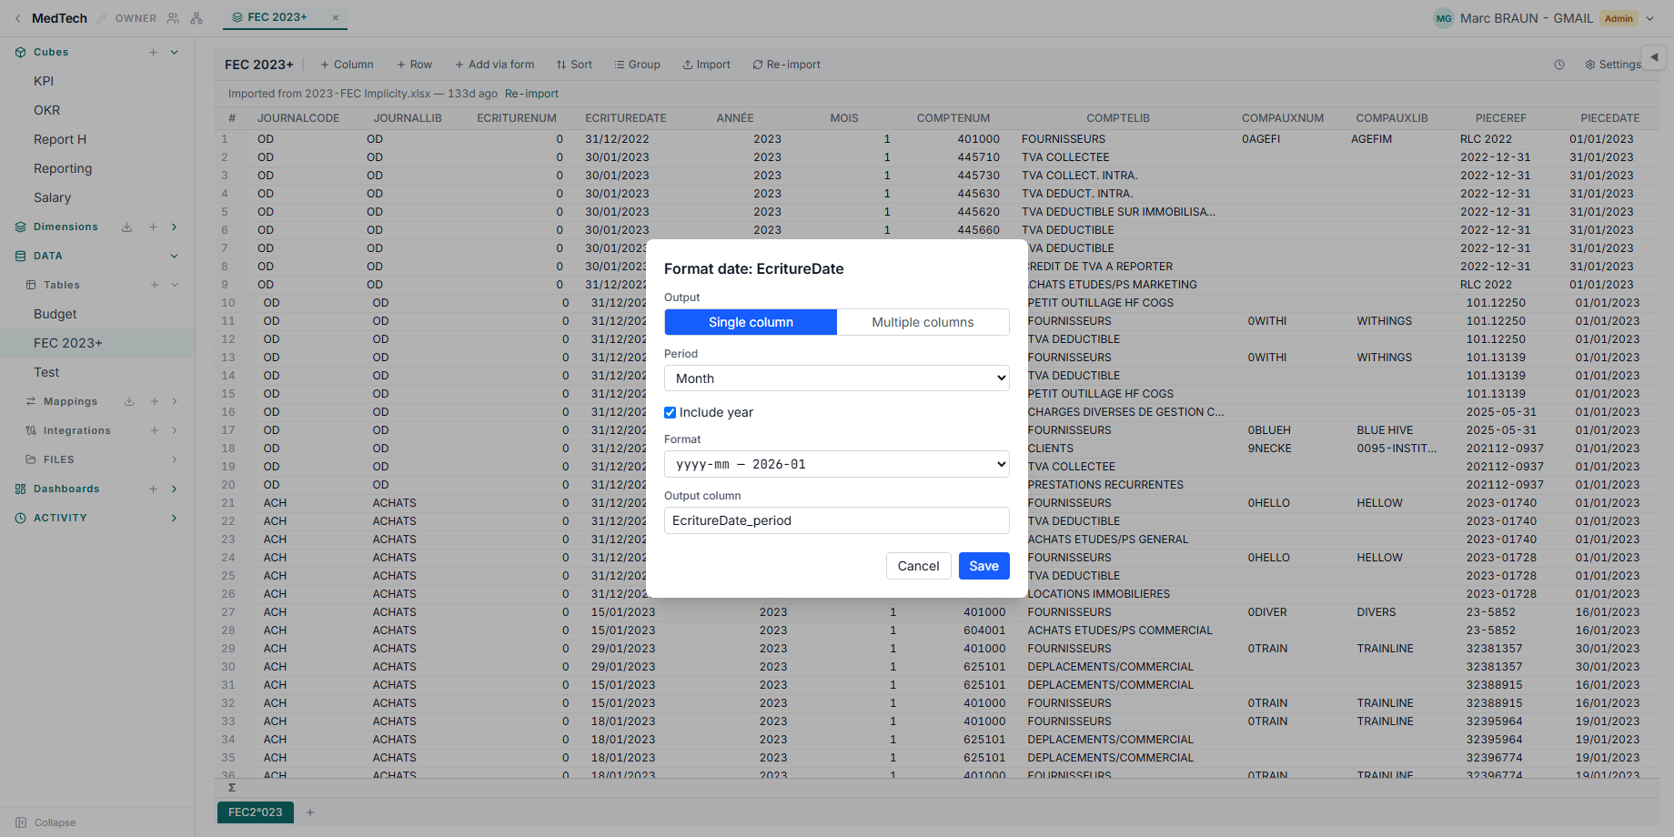Save the date format settings

coord(983,566)
